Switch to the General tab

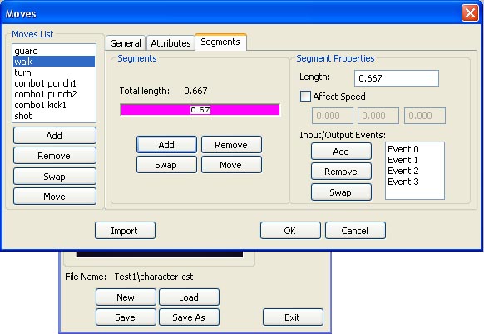(126, 43)
